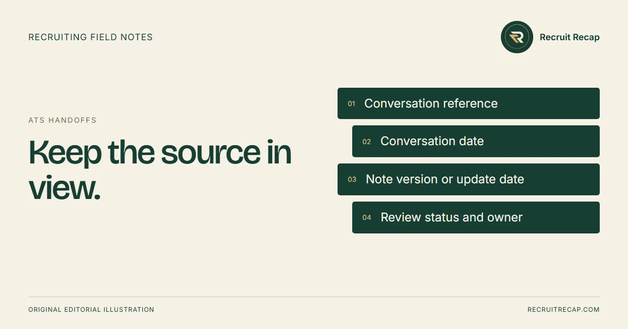Select the Note version or update date card

pyautogui.click(x=468, y=179)
